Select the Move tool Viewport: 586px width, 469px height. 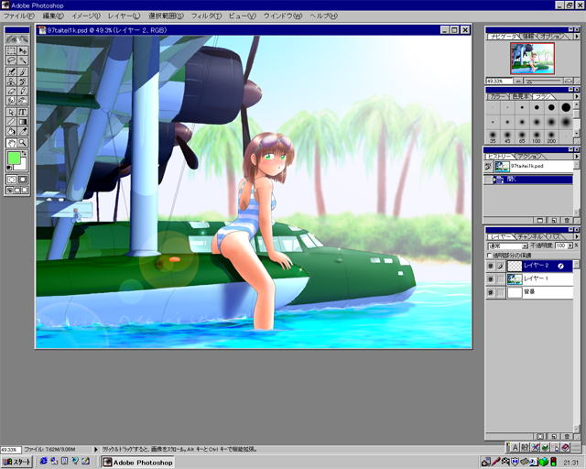coord(23,50)
